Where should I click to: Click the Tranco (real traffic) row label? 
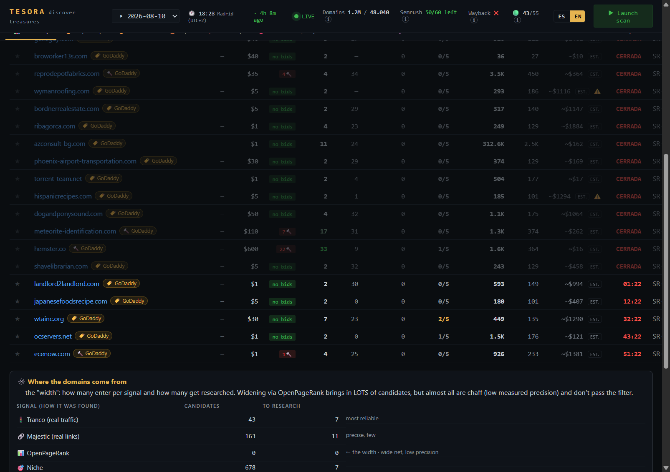53,420
